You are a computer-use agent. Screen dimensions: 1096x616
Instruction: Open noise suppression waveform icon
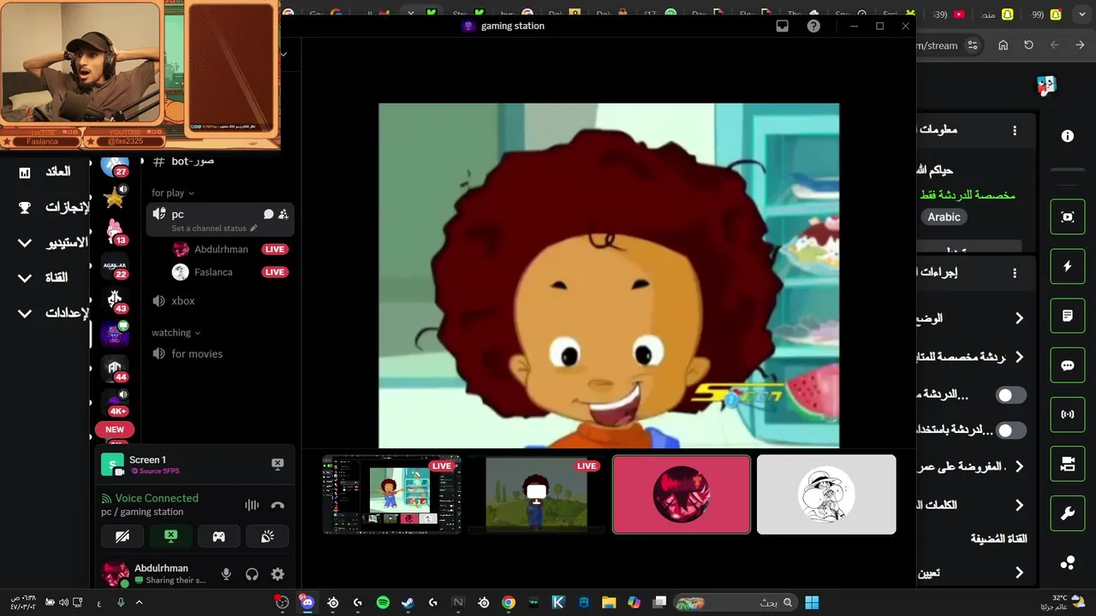pyautogui.click(x=252, y=505)
